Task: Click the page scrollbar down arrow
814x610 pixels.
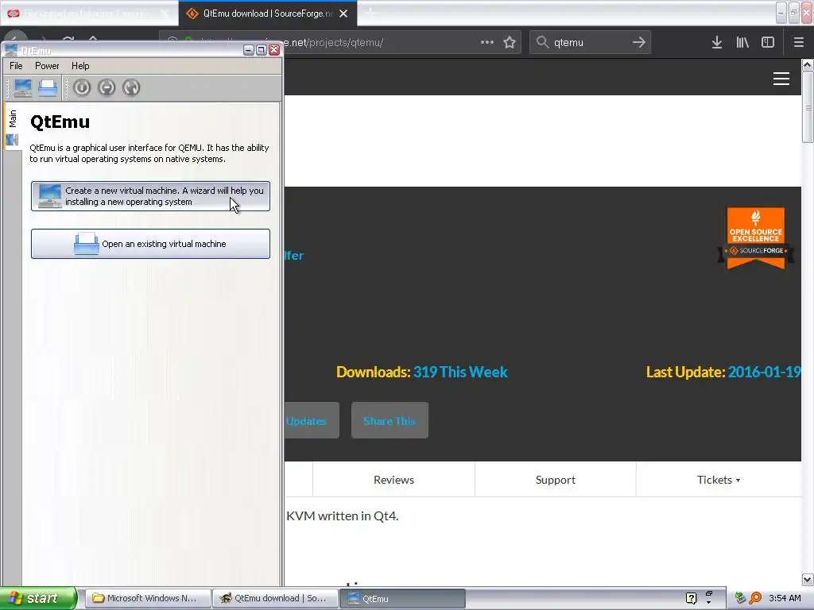Action: [808, 579]
